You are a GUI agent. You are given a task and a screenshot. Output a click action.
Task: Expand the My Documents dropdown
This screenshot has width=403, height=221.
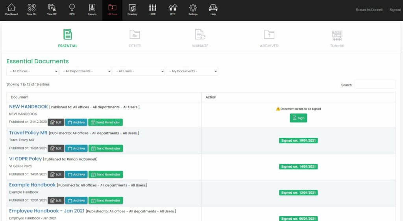pyautogui.click(x=192, y=71)
